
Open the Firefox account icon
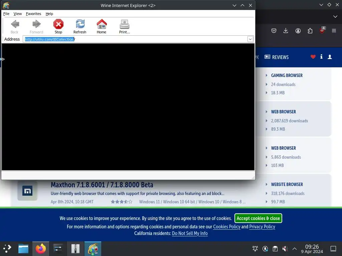[298, 31]
